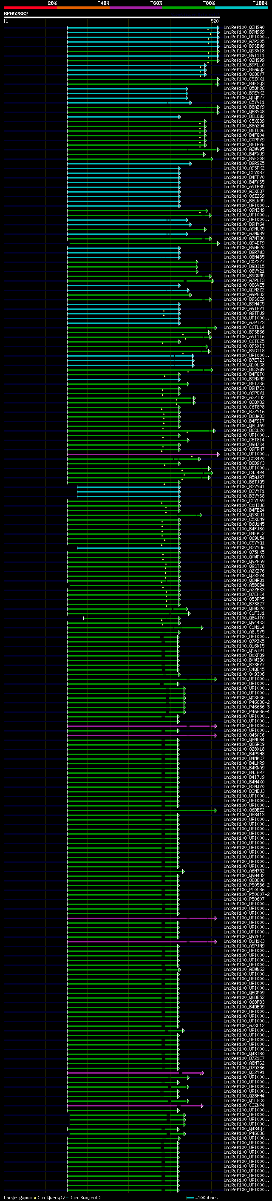Open hit UniRef100_B7ET23

click(244, 360)
